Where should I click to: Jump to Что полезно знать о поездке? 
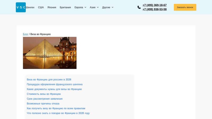tap(58, 113)
